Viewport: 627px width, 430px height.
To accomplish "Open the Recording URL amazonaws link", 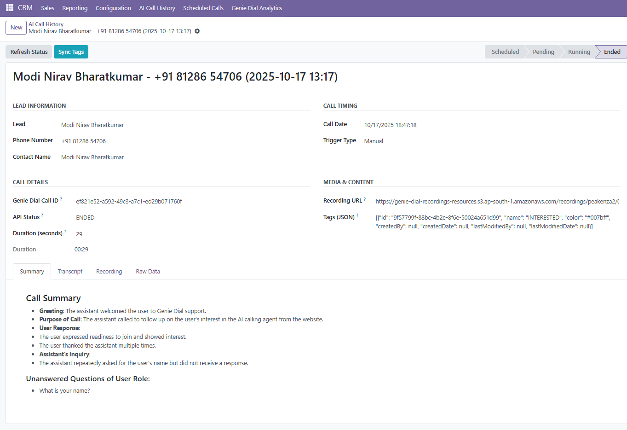I will click(x=497, y=202).
